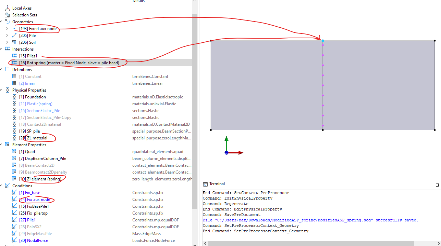Select the [14] Fix aux node condition
The height and width of the screenshot is (246, 441).
pyautogui.click(x=35, y=199)
